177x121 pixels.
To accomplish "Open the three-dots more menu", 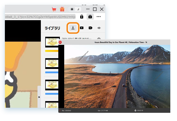I will (x=99, y=17).
